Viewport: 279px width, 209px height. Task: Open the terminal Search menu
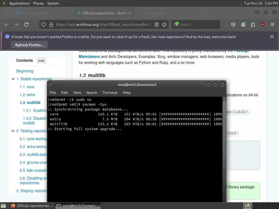(92, 93)
